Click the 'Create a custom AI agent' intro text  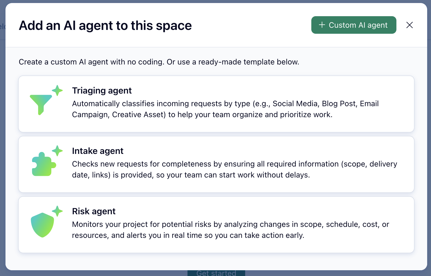tap(159, 62)
